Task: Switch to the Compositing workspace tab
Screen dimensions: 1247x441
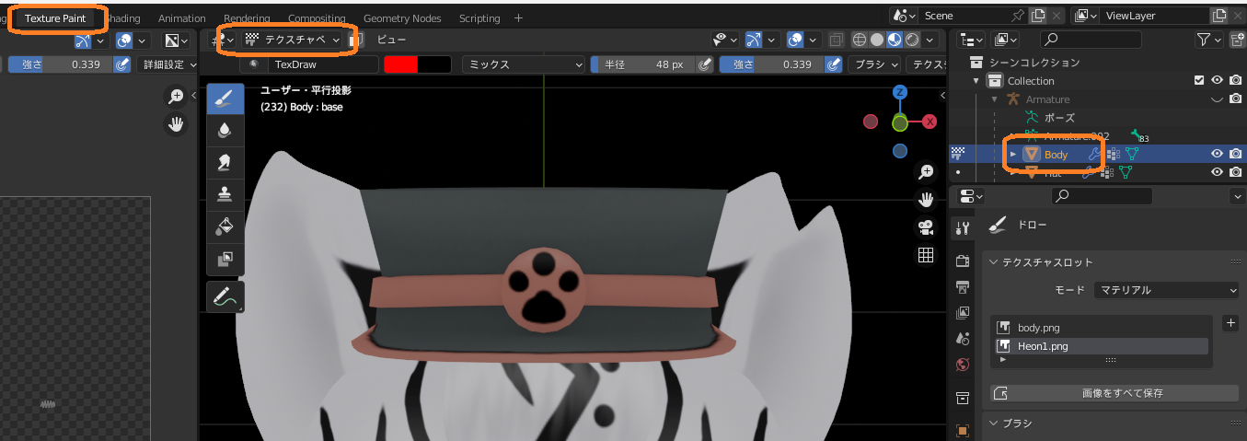Action: (317, 17)
